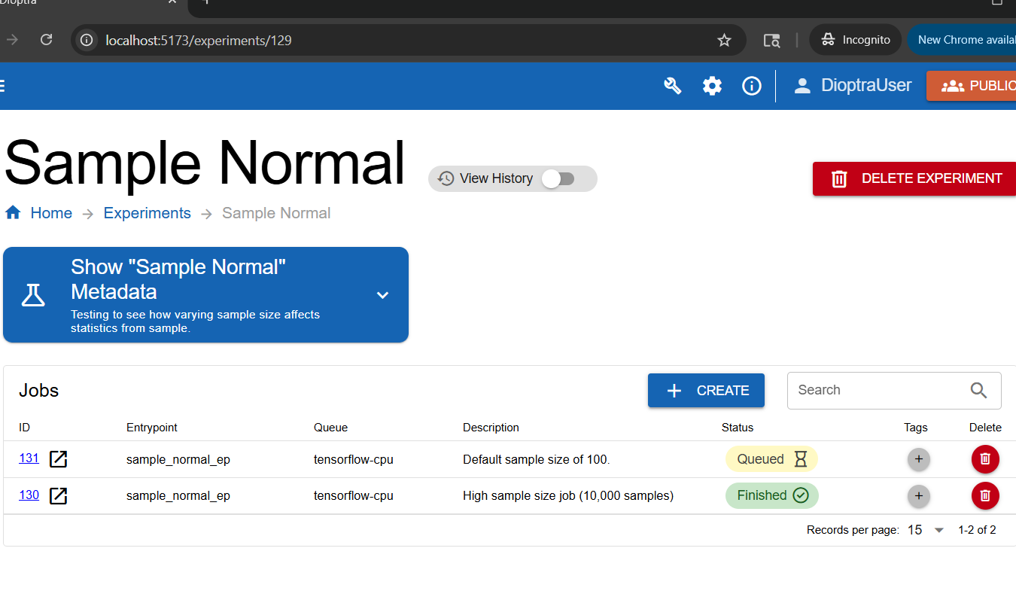Click the info icon in the navbar

click(751, 86)
